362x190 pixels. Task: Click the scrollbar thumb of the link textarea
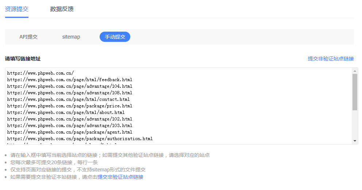point(355,92)
